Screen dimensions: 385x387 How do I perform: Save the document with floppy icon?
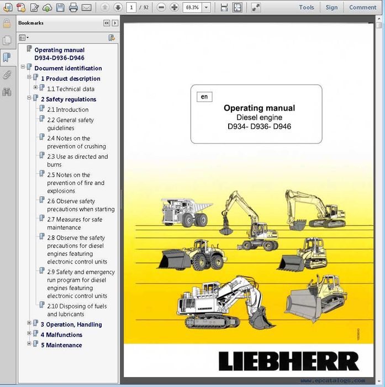[x=60, y=7]
